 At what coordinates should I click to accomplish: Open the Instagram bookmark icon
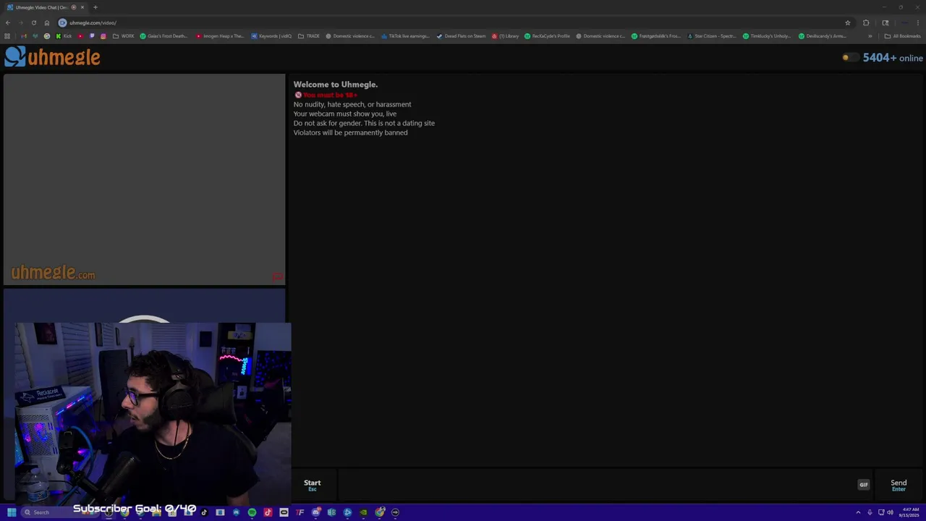(103, 36)
